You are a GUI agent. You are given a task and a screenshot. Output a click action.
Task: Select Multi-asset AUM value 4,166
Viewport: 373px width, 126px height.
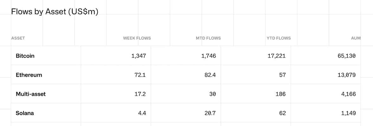[349, 94]
